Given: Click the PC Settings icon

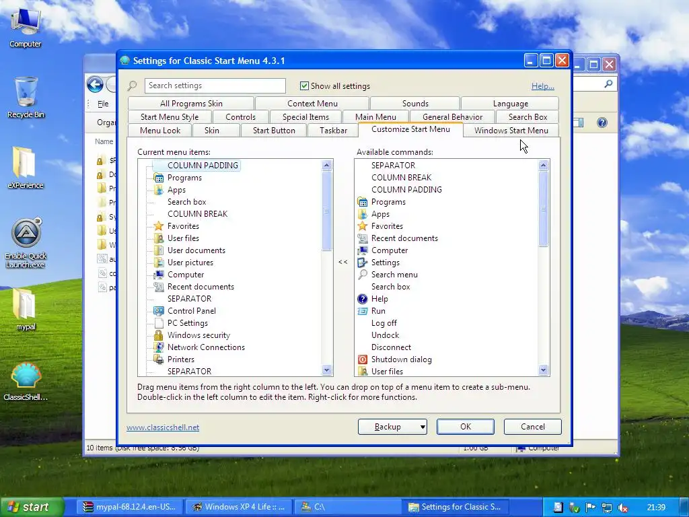Looking at the screenshot, I should [x=159, y=322].
